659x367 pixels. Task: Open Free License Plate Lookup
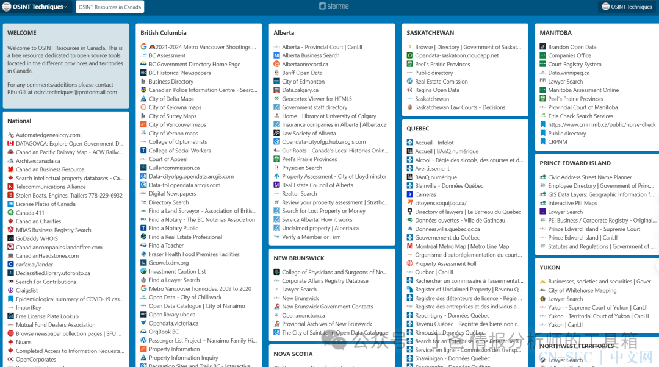[x=47, y=316]
